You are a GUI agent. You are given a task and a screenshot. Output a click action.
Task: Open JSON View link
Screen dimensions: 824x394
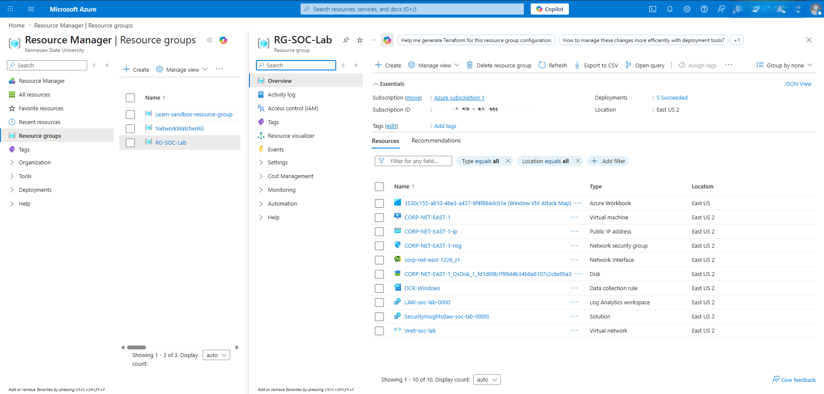click(798, 84)
